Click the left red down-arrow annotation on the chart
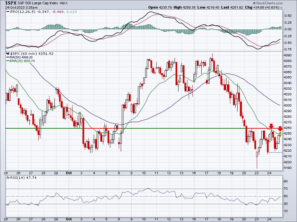This screenshot has width=297, height=222. (x=271, y=126)
